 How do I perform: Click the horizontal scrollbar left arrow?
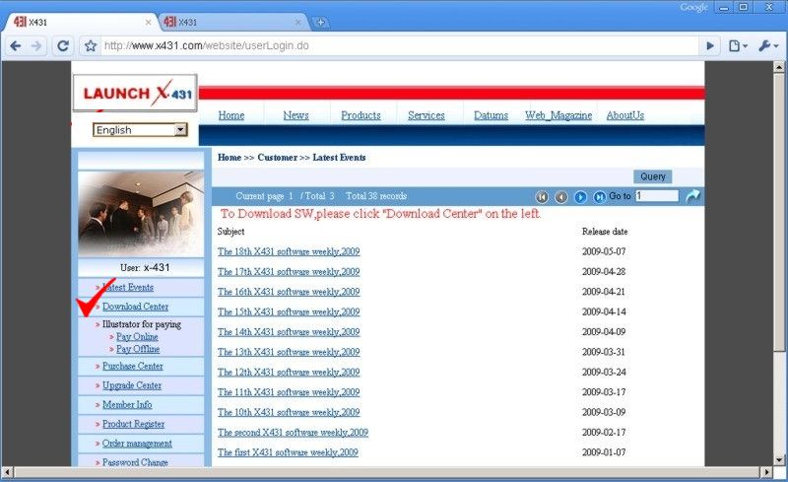click(x=7, y=472)
